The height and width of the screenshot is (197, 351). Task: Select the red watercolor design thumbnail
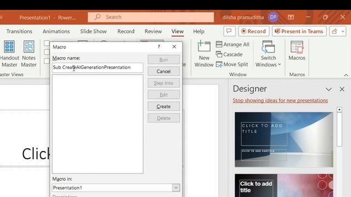[x=284, y=186]
